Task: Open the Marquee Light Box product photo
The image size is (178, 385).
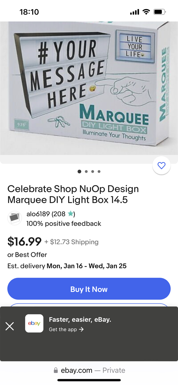Action: pyautogui.click(x=89, y=88)
